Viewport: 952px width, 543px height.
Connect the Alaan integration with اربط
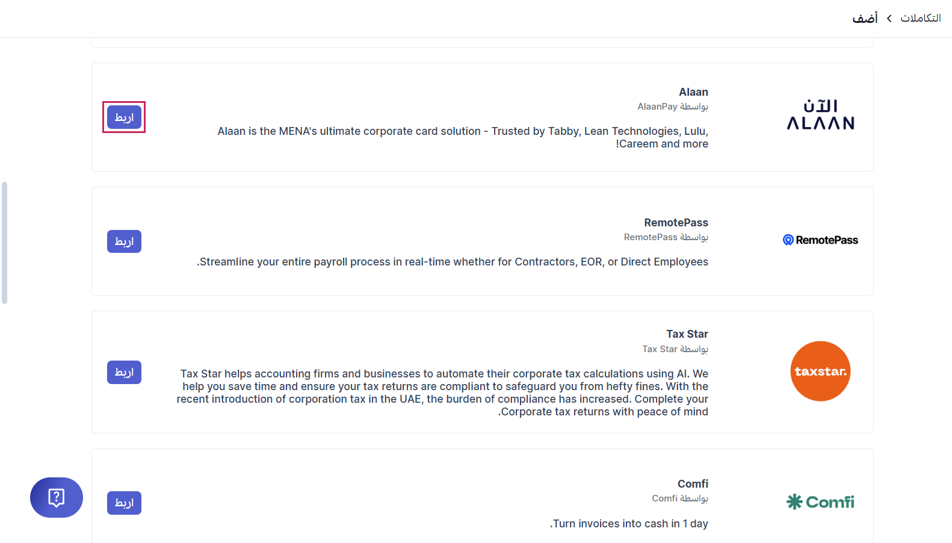point(124,117)
